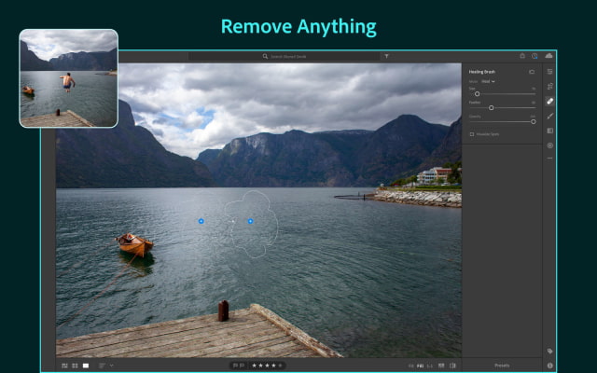Open the Info panel icon
Screen dimensions: 597x373
coord(549,366)
